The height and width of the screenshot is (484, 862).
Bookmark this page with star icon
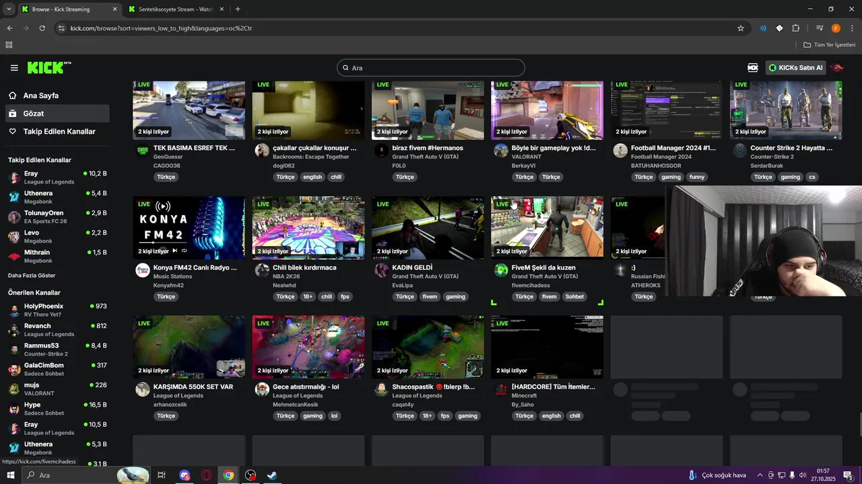coord(741,28)
